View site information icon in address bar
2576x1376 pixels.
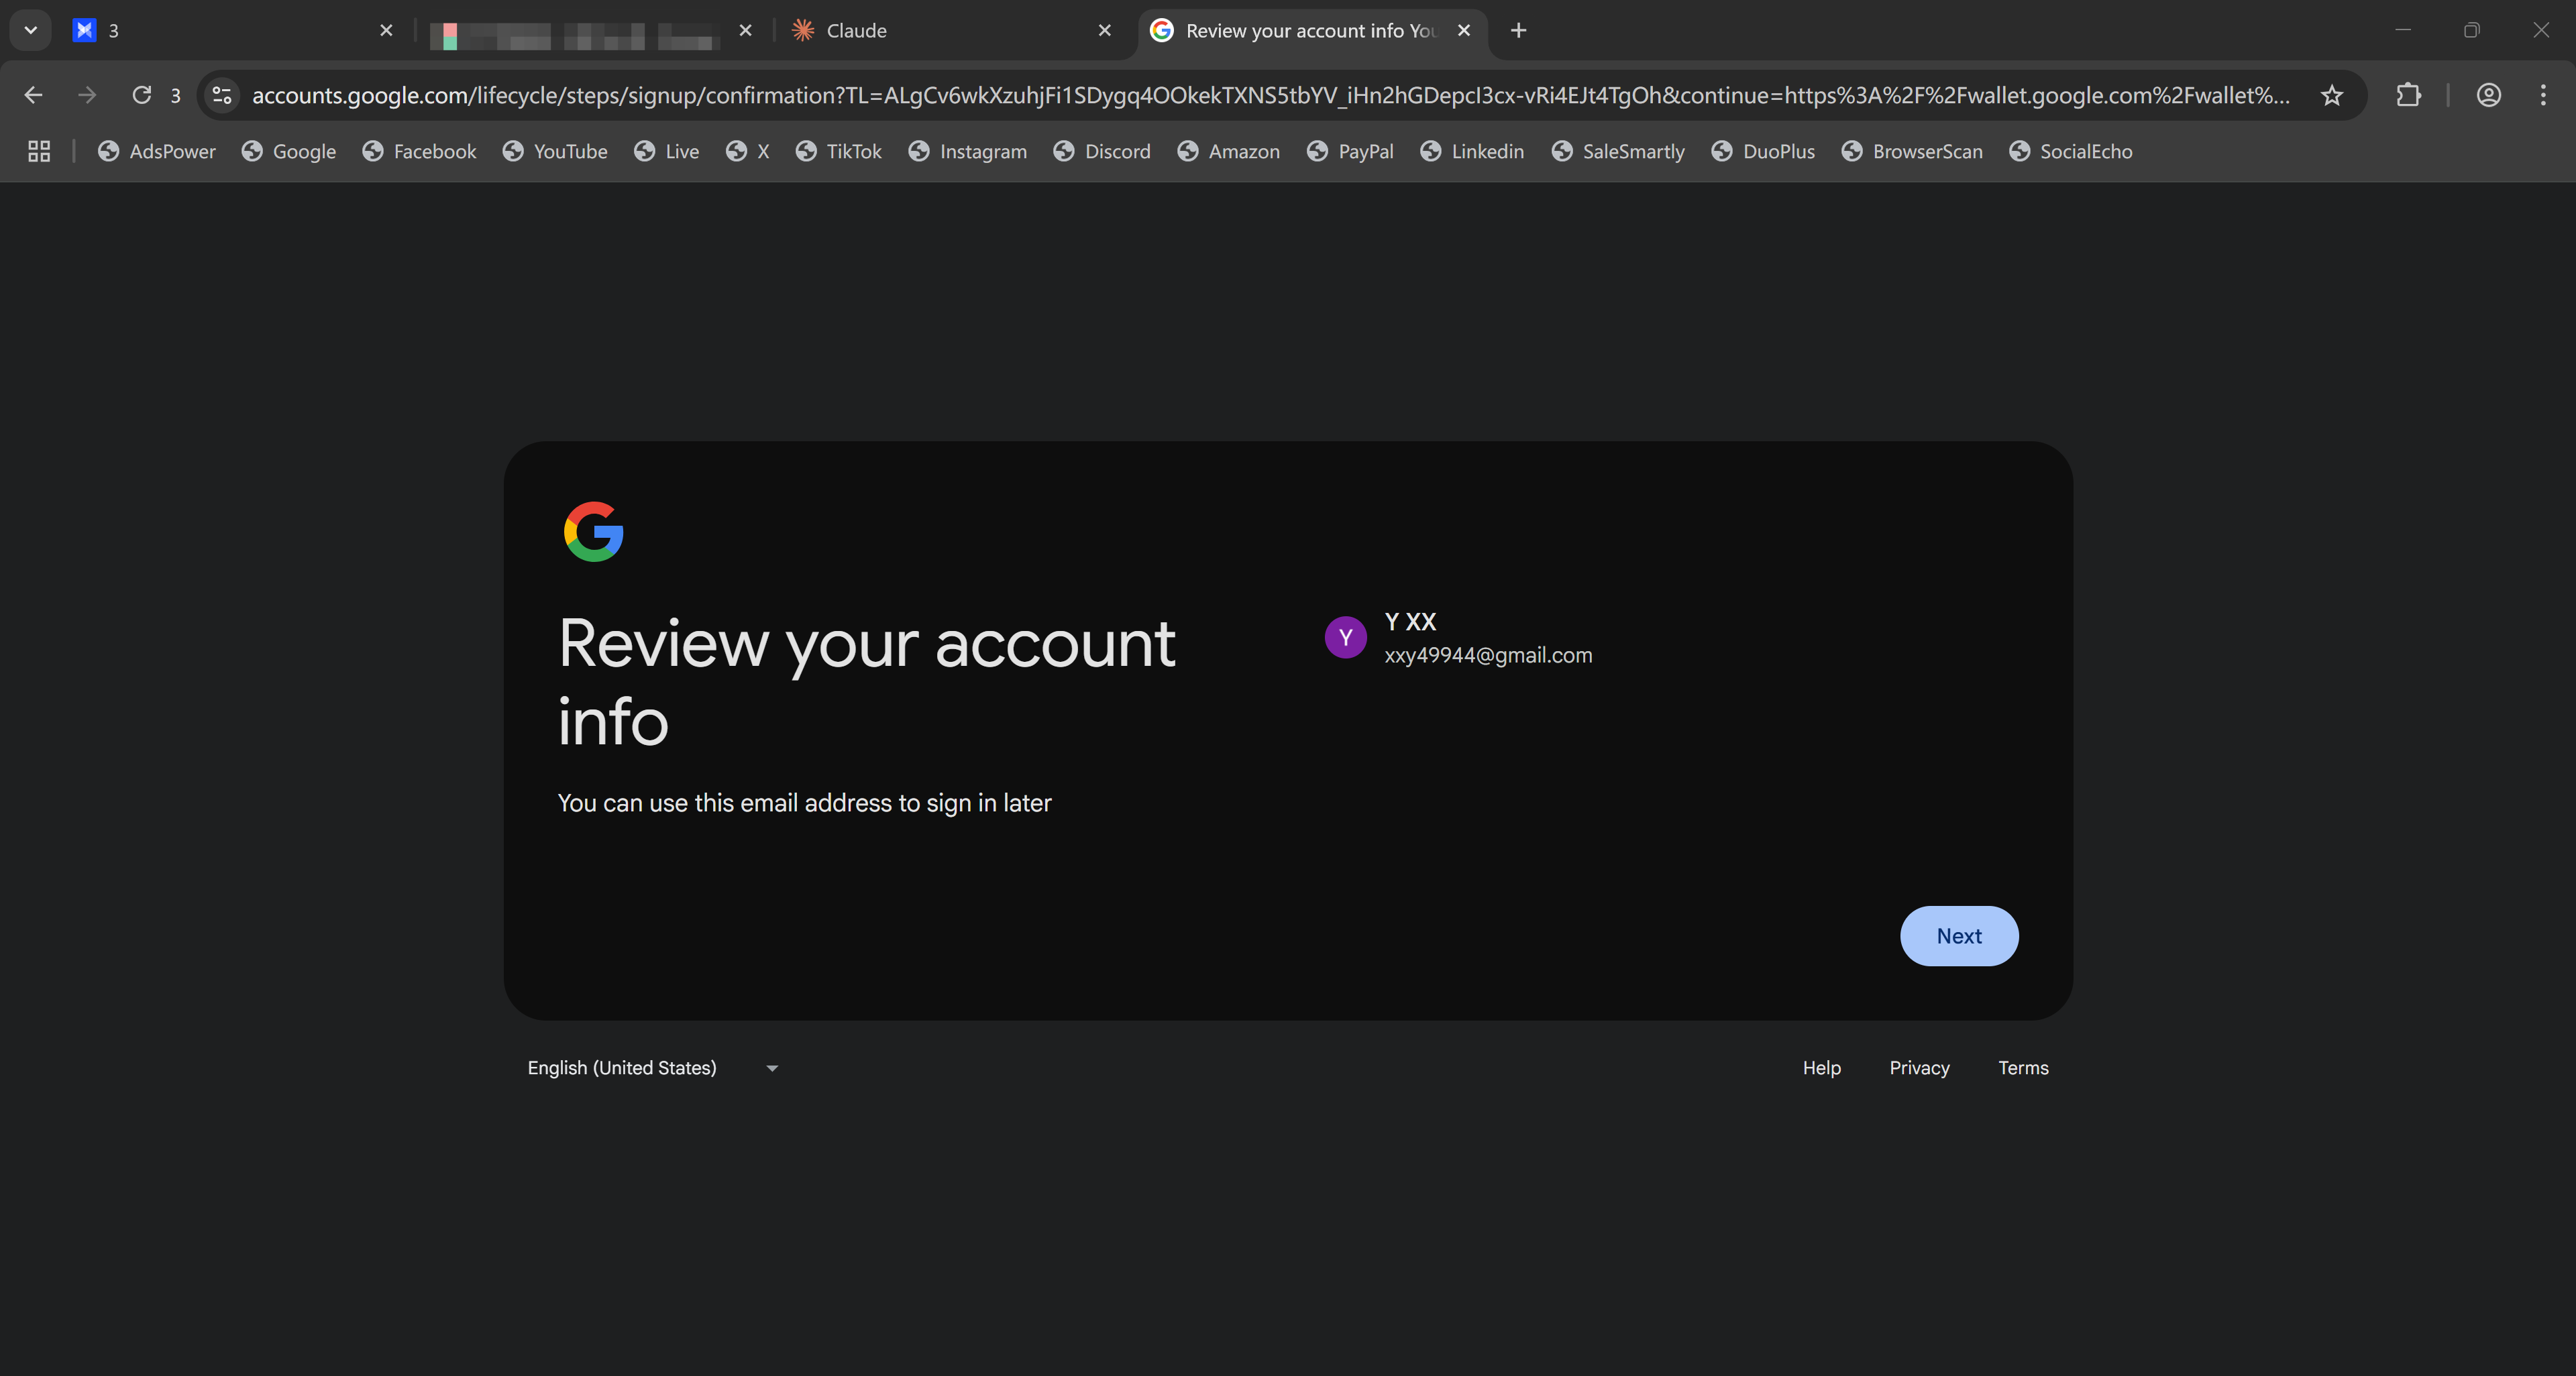pyautogui.click(x=222, y=95)
